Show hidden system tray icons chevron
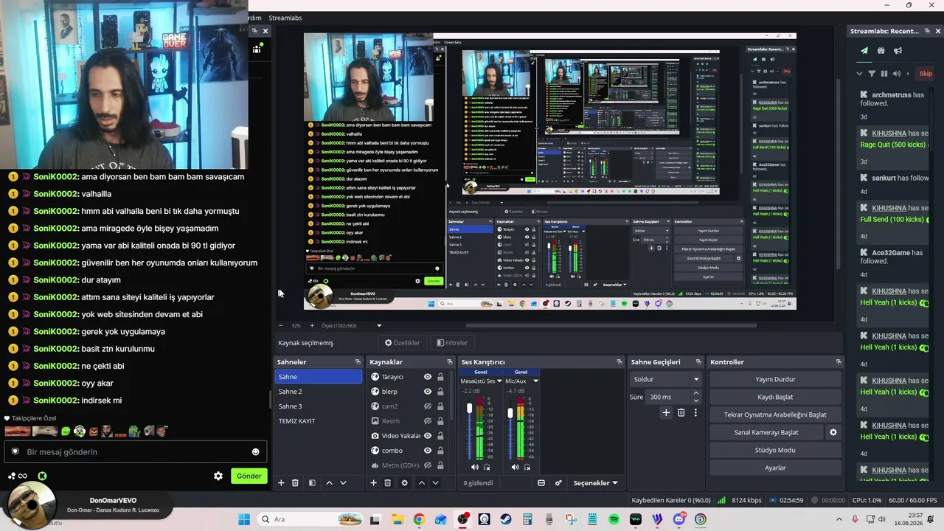Image resolution: width=944 pixels, height=531 pixels. point(839,519)
